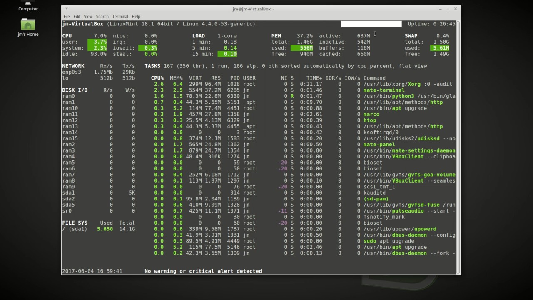Click the TIME+ column header
Viewport: 533px width, 300px height.
[x=314, y=78]
